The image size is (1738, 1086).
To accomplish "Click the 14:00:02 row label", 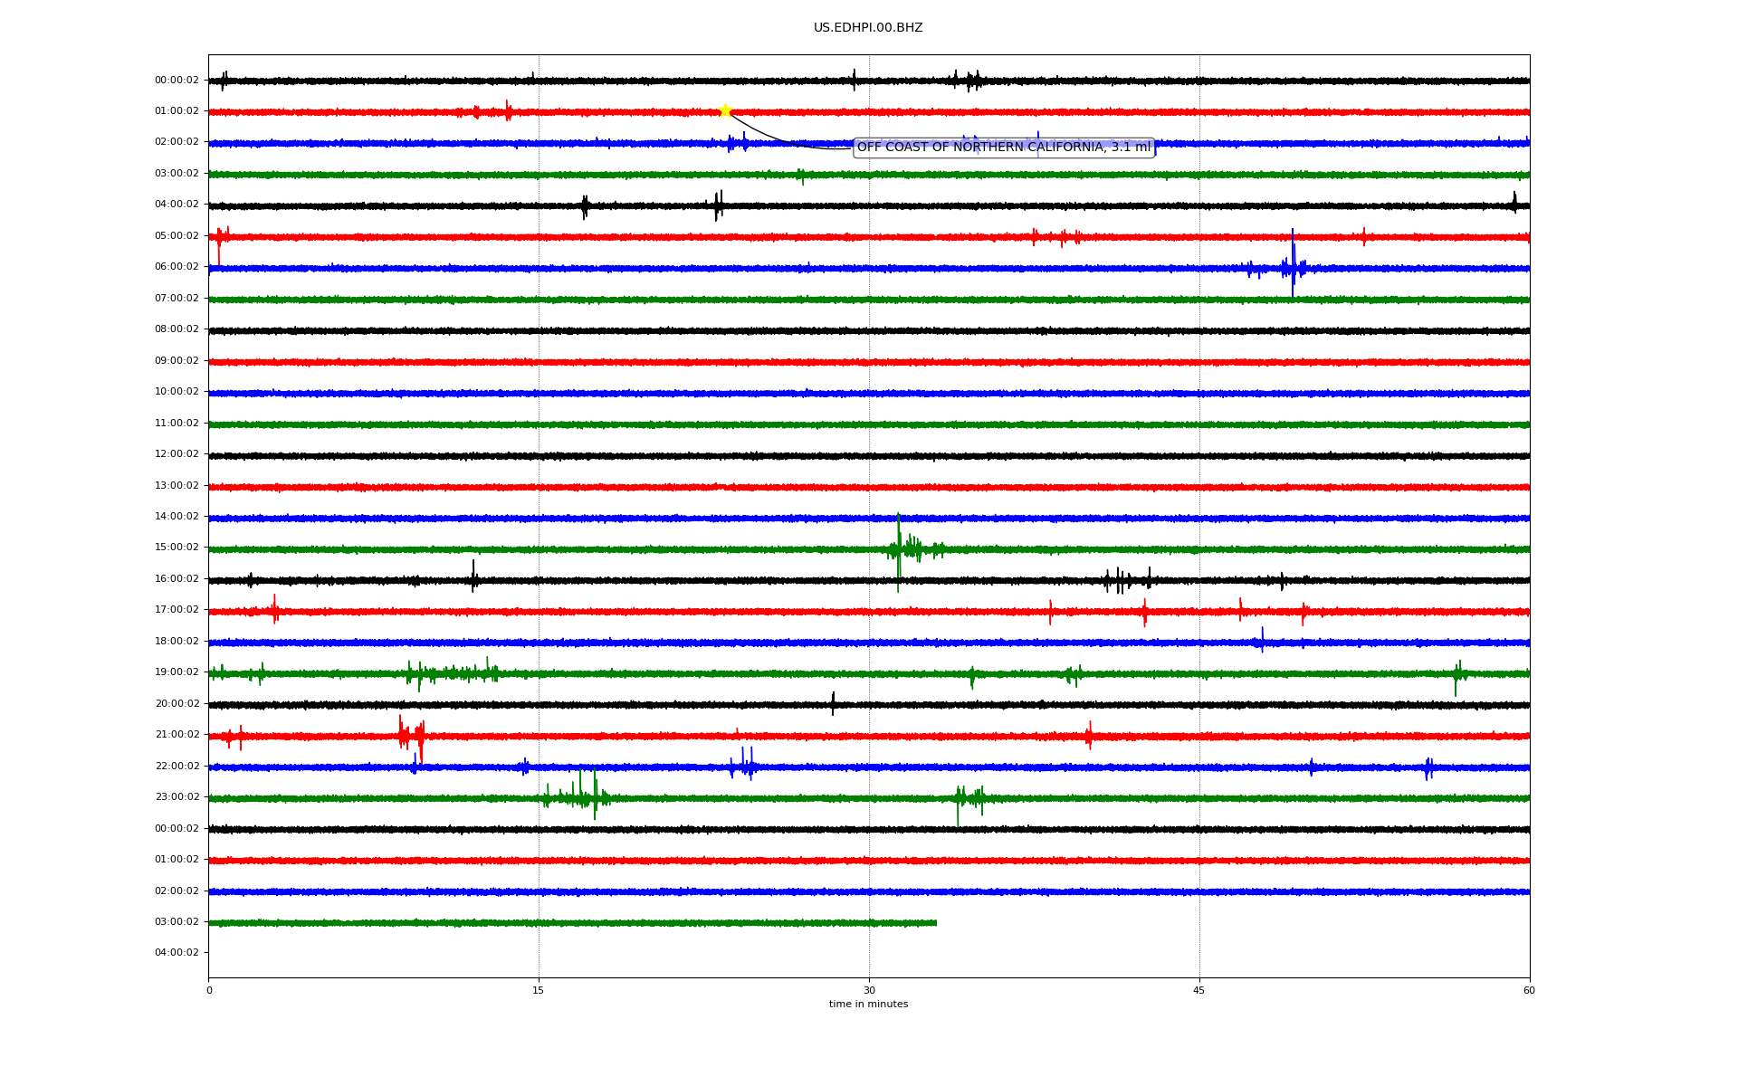I will click(x=177, y=517).
